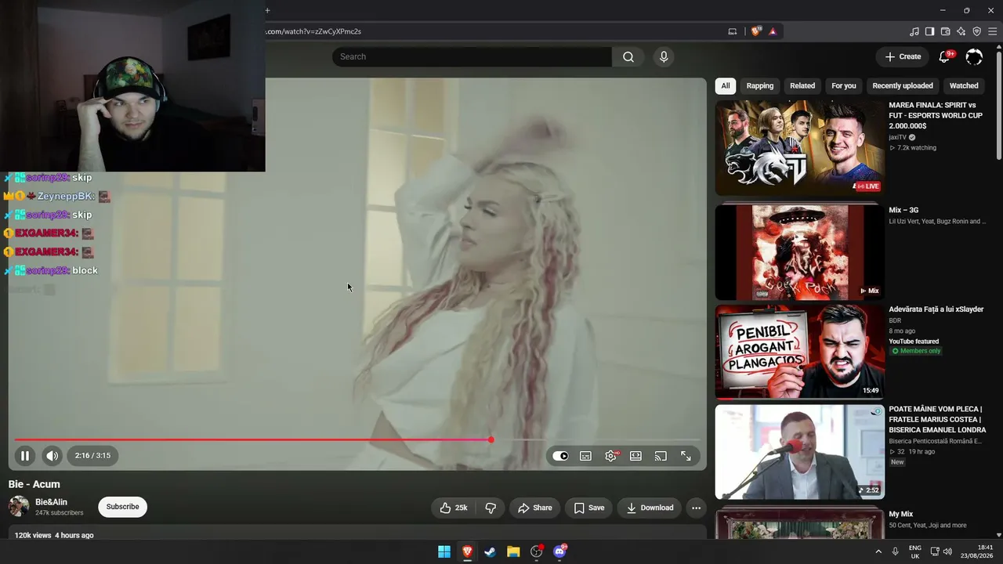Toggle the Brave sidebar panel
This screenshot has height=564, width=1003.
[930, 31]
